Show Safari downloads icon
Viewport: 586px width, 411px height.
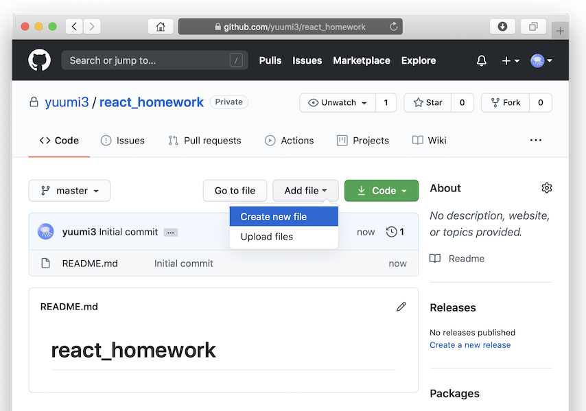(x=502, y=27)
